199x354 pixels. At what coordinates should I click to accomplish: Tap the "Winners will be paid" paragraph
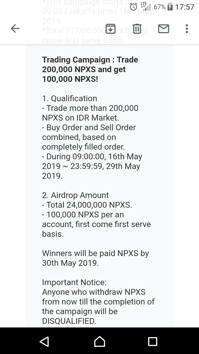pyautogui.click(x=95, y=258)
